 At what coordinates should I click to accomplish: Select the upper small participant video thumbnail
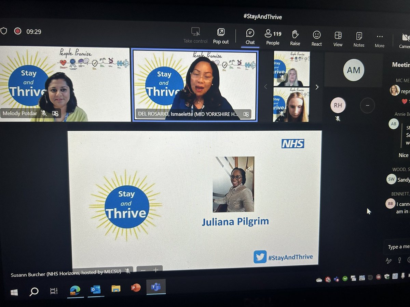coord(291,69)
